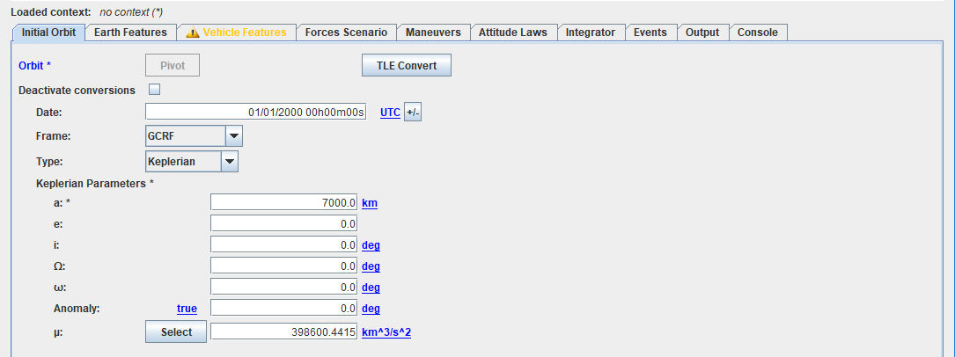Select the Attitude Laws tab
Image resolution: width=955 pixels, height=357 pixels.
pyautogui.click(x=512, y=33)
